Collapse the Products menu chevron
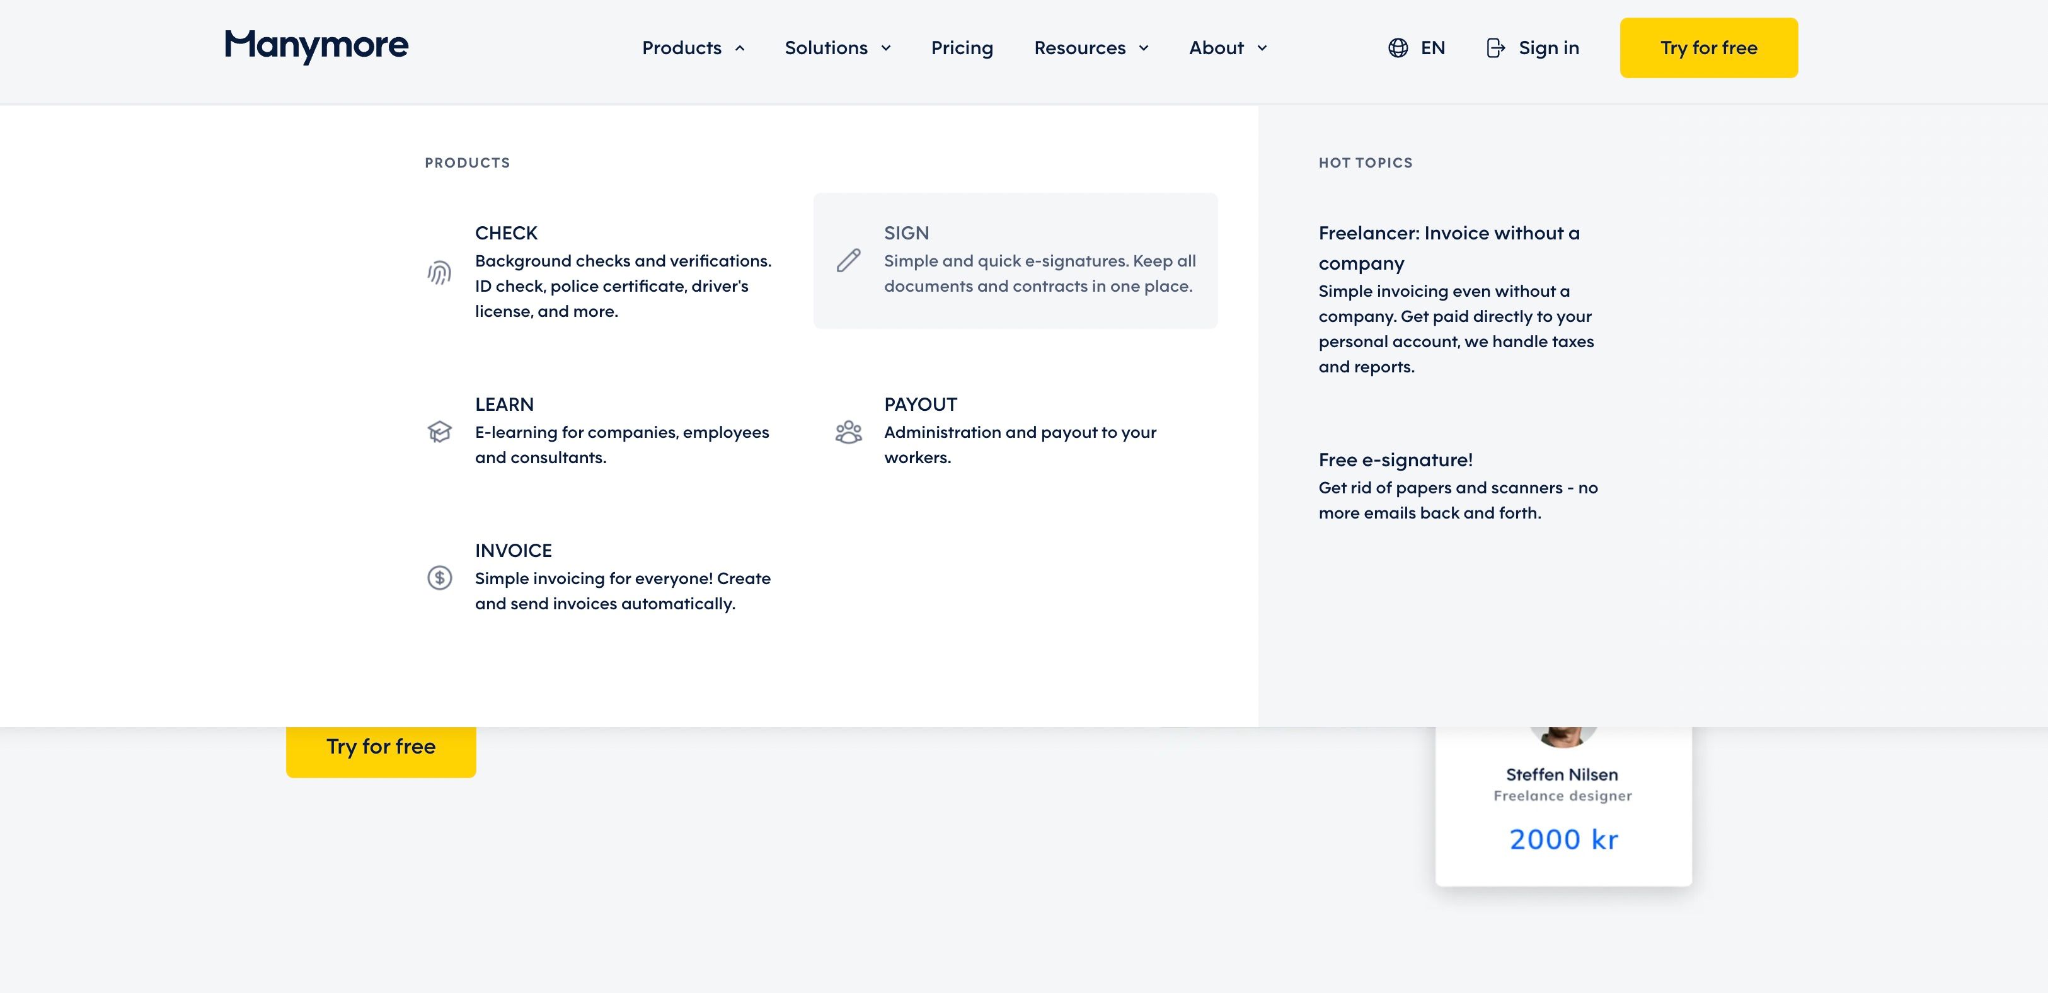The image size is (2048, 993). (x=739, y=48)
